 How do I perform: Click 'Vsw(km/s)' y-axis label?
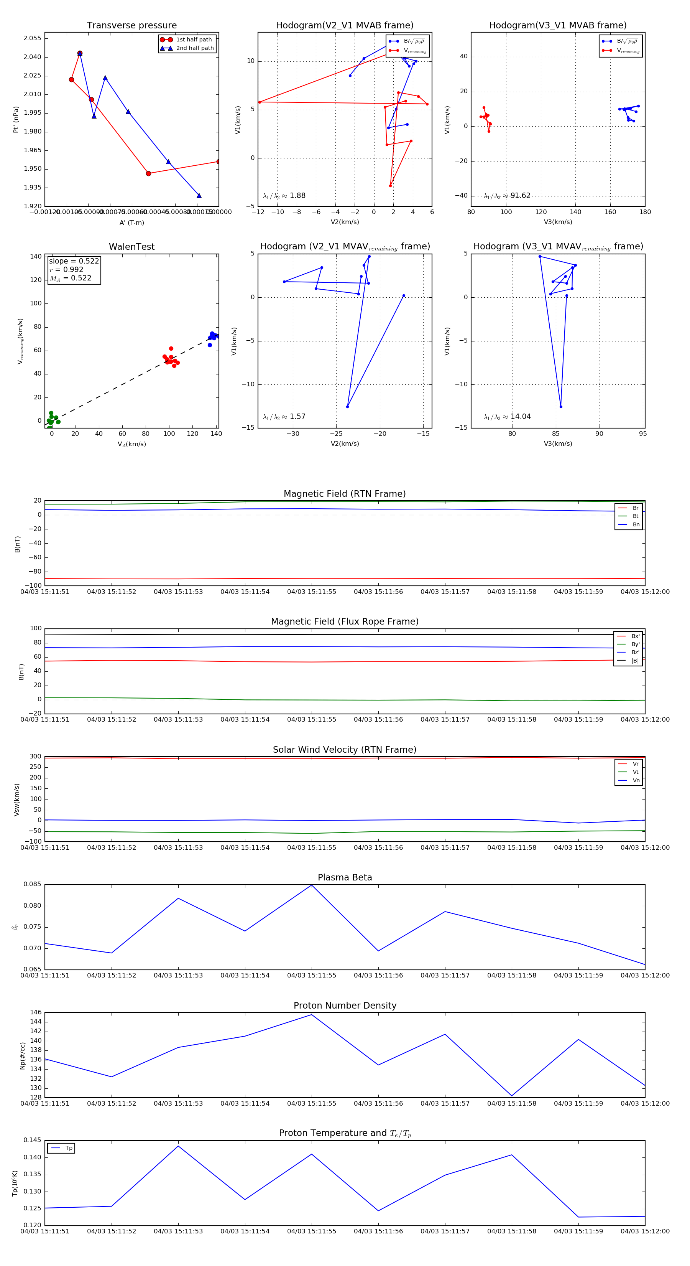(17, 799)
